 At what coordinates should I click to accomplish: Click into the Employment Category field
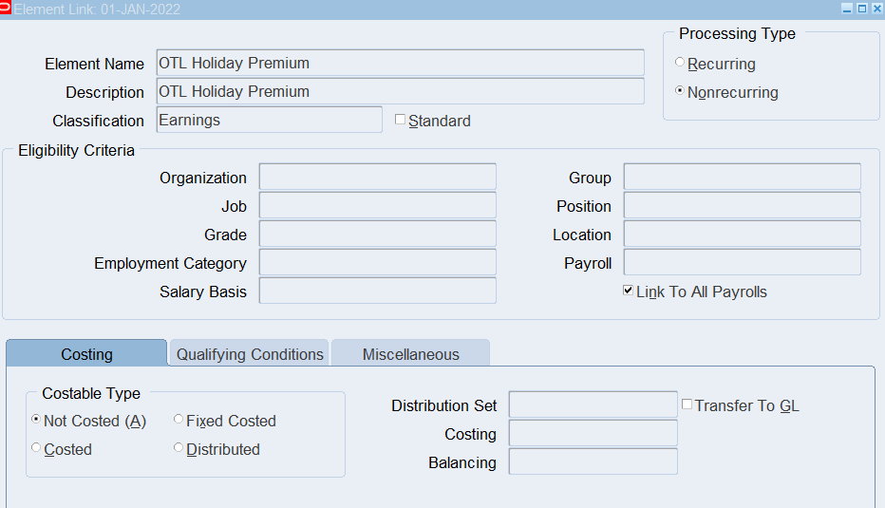click(377, 263)
